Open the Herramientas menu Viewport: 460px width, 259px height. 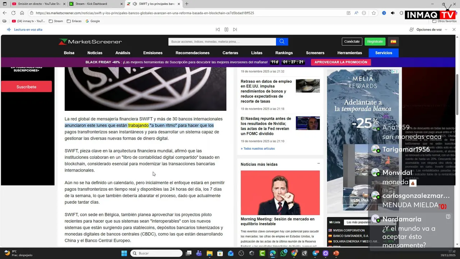click(x=350, y=53)
